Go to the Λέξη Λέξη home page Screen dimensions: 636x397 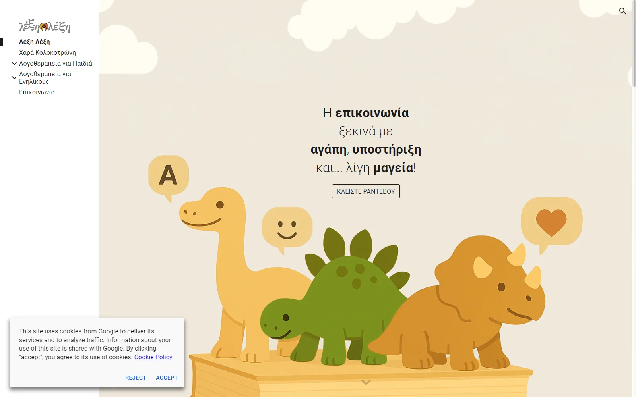click(x=35, y=42)
